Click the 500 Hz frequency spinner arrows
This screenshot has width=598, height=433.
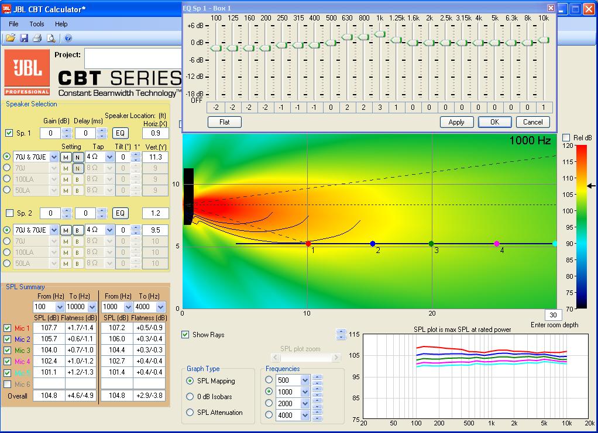317,380
